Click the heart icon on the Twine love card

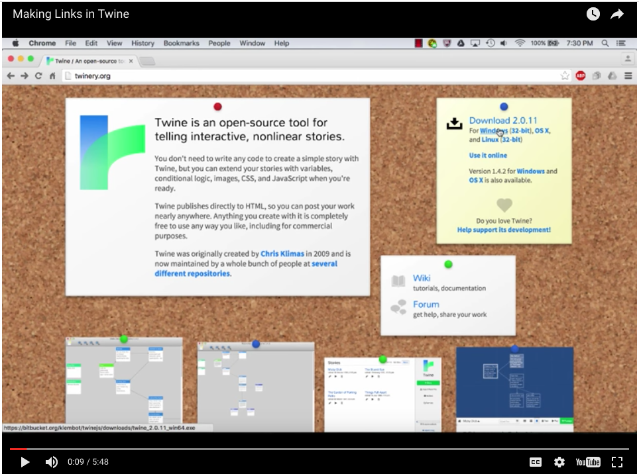(x=504, y=206)
